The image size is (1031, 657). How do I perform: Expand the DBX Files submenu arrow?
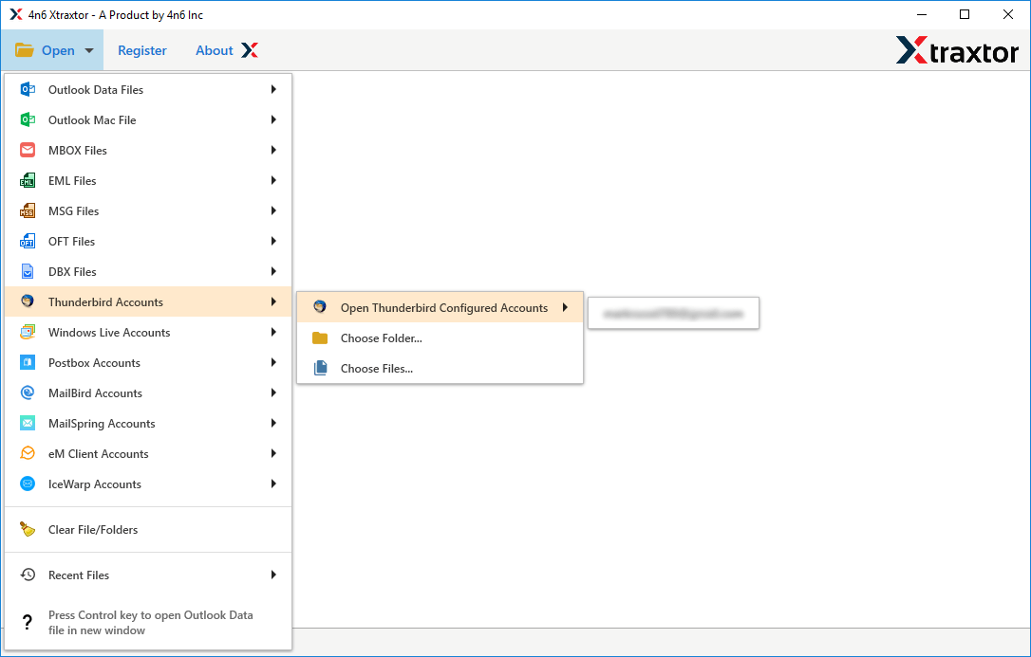point(273,271)
